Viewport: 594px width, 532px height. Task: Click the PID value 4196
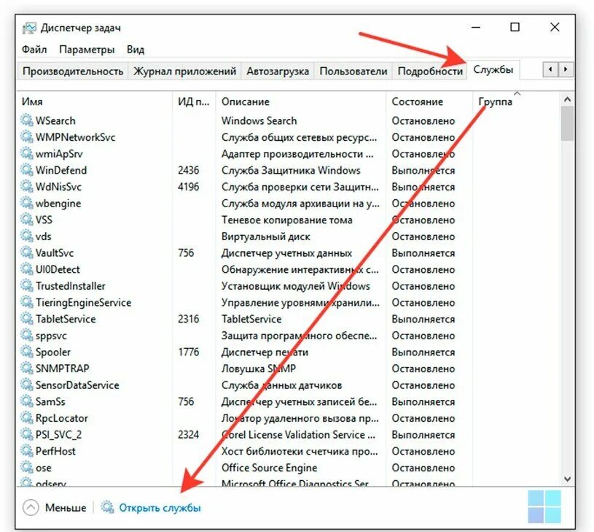point(188,187)
